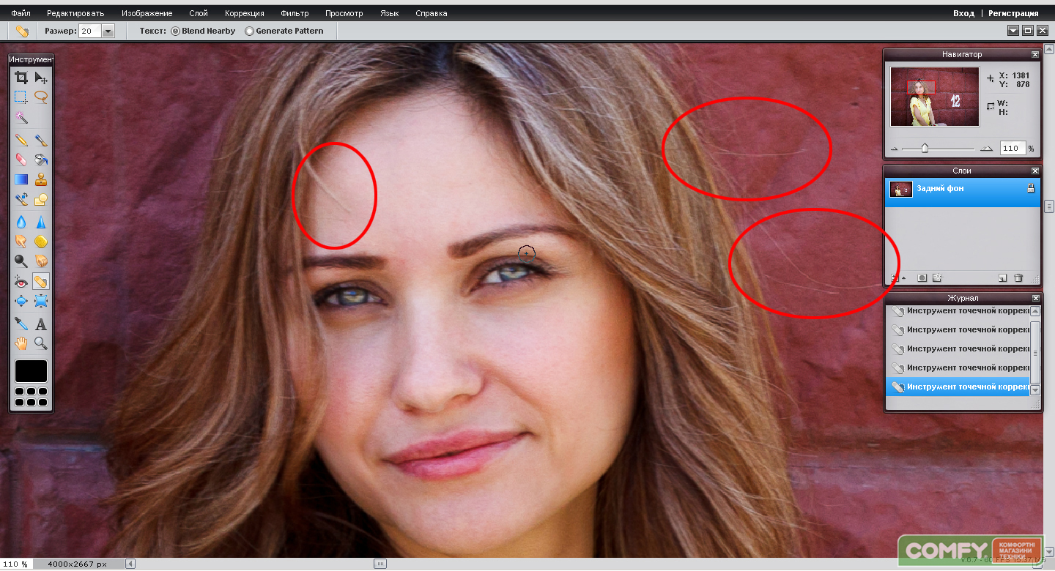Select the Paint Bucket tool
The height and width of the screenshot is (571, 1055).
pyautogui.click(x=41, y=159)
